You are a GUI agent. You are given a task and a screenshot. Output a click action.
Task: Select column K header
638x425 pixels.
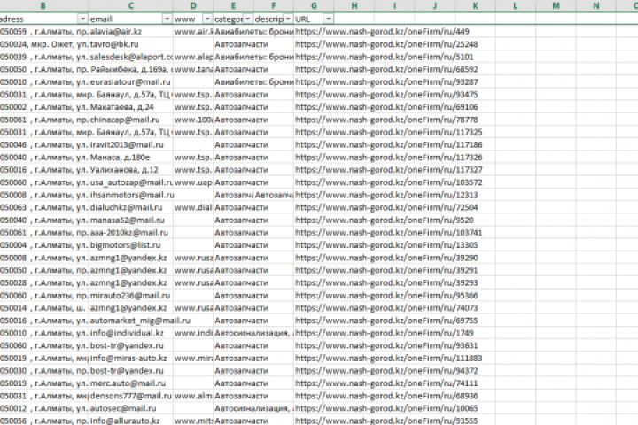coord(475,5)
